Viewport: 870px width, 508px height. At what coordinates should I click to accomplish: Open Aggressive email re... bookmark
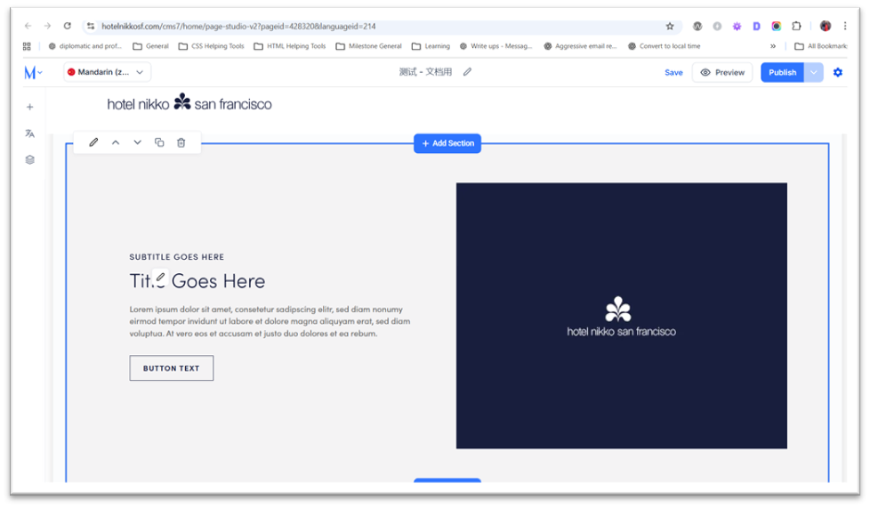pyautogui.click(x=580, y=46)
